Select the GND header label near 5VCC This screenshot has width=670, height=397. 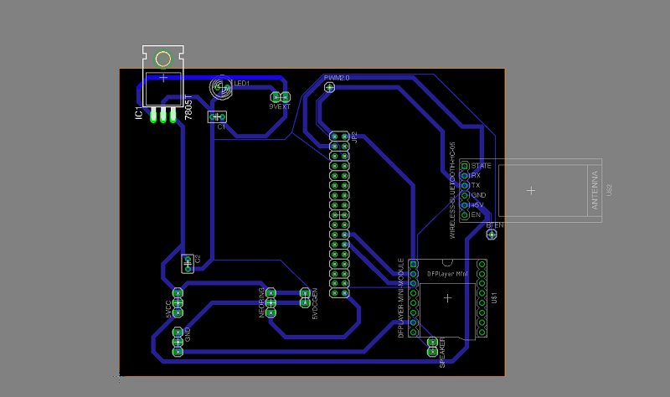pos(188,334)
